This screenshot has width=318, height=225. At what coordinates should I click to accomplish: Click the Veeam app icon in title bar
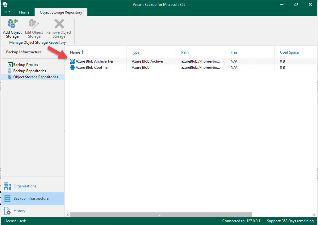(5, 4)
